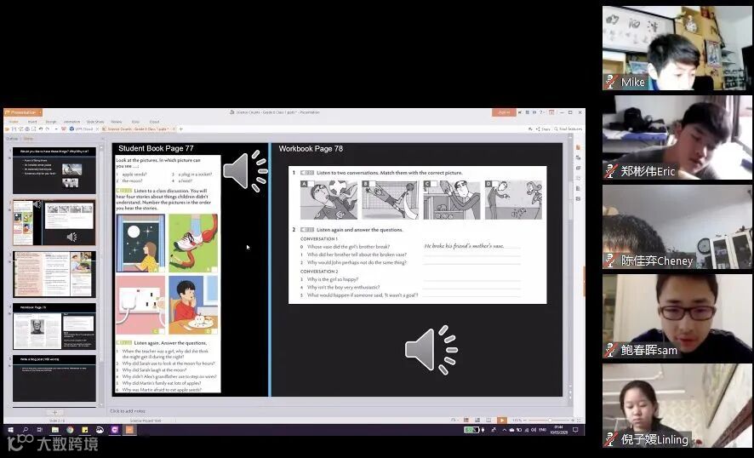Click the workbook exercise image on slide
This screenshot has height=458, width=754.
coord(417,235)
